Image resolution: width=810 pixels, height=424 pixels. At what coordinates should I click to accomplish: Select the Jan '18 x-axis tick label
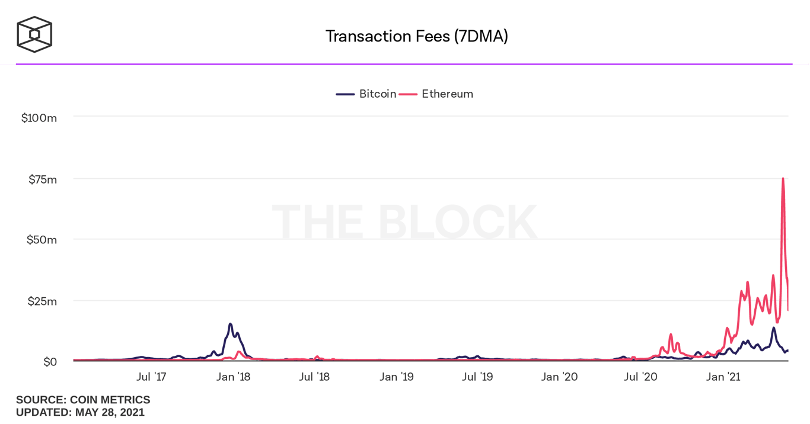(x=234, y=377)
